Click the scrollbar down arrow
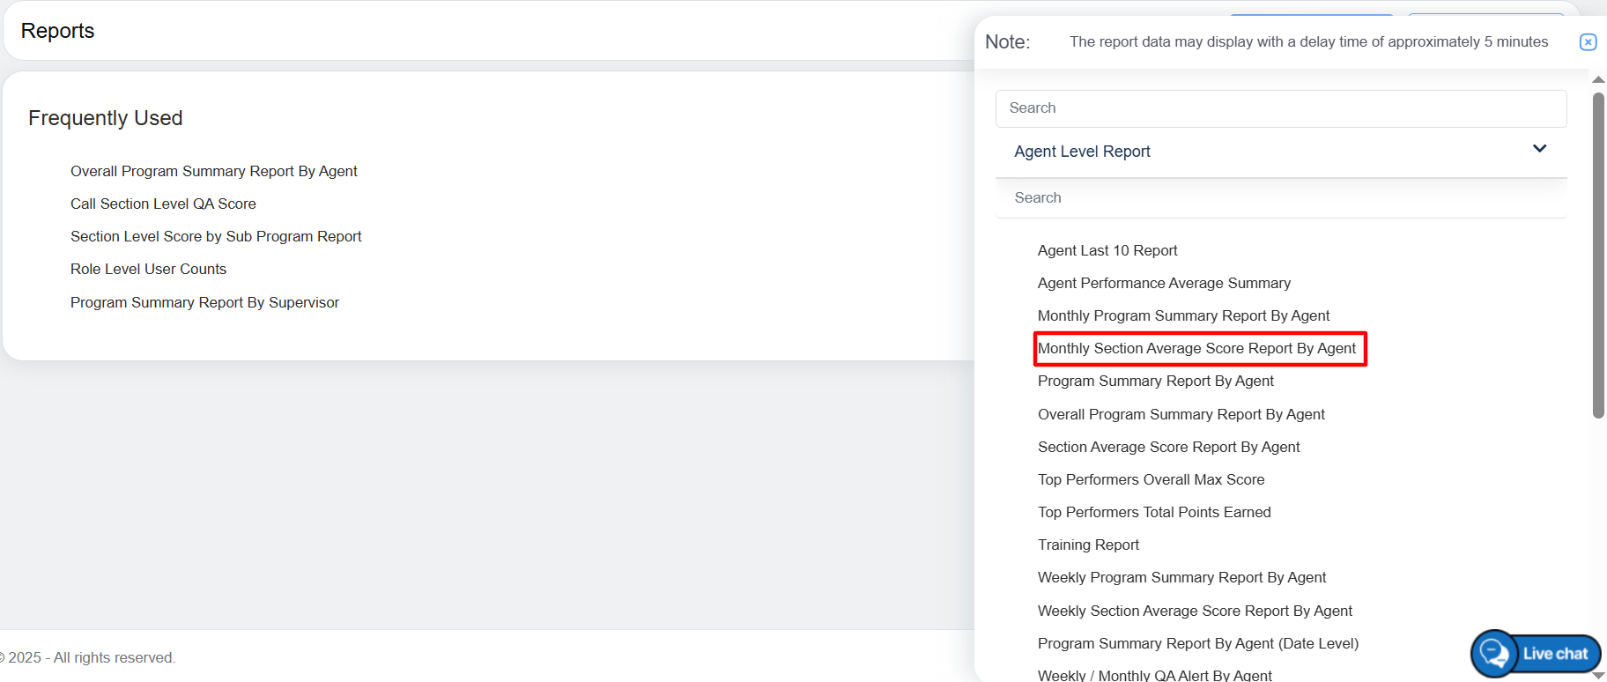This screenshot has width=1607, height=682. (x=1598, y=675)
